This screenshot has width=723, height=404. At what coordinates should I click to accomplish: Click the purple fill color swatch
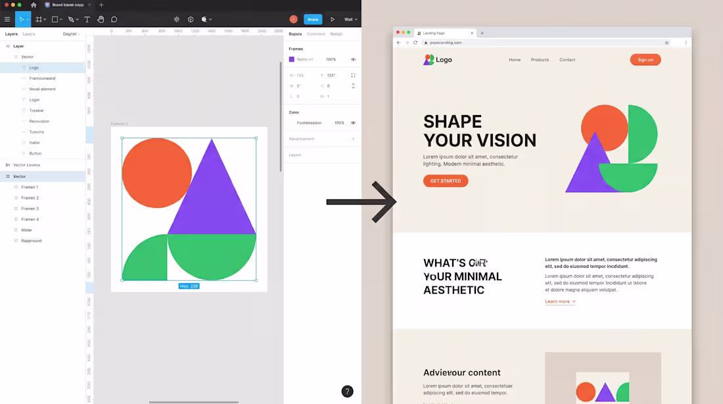(291, 60)
